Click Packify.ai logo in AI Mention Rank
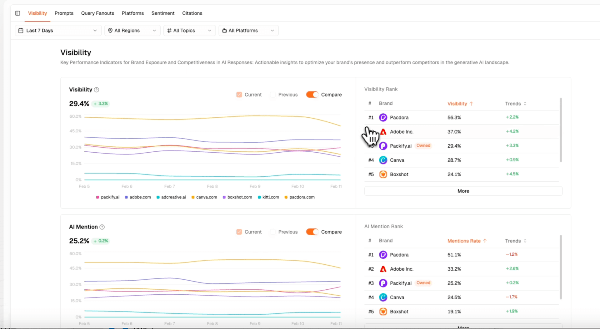 pyautogui.click(x=383, y=283)
